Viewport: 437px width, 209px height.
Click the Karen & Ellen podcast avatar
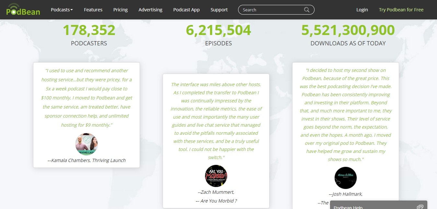click(x=345, y=178)
